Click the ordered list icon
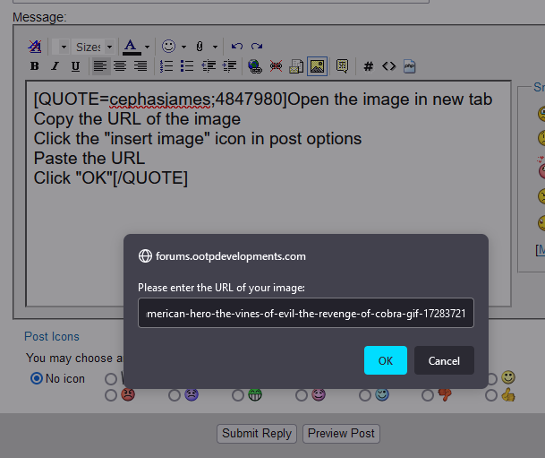 pyautogui.click(x=166, y=66)
